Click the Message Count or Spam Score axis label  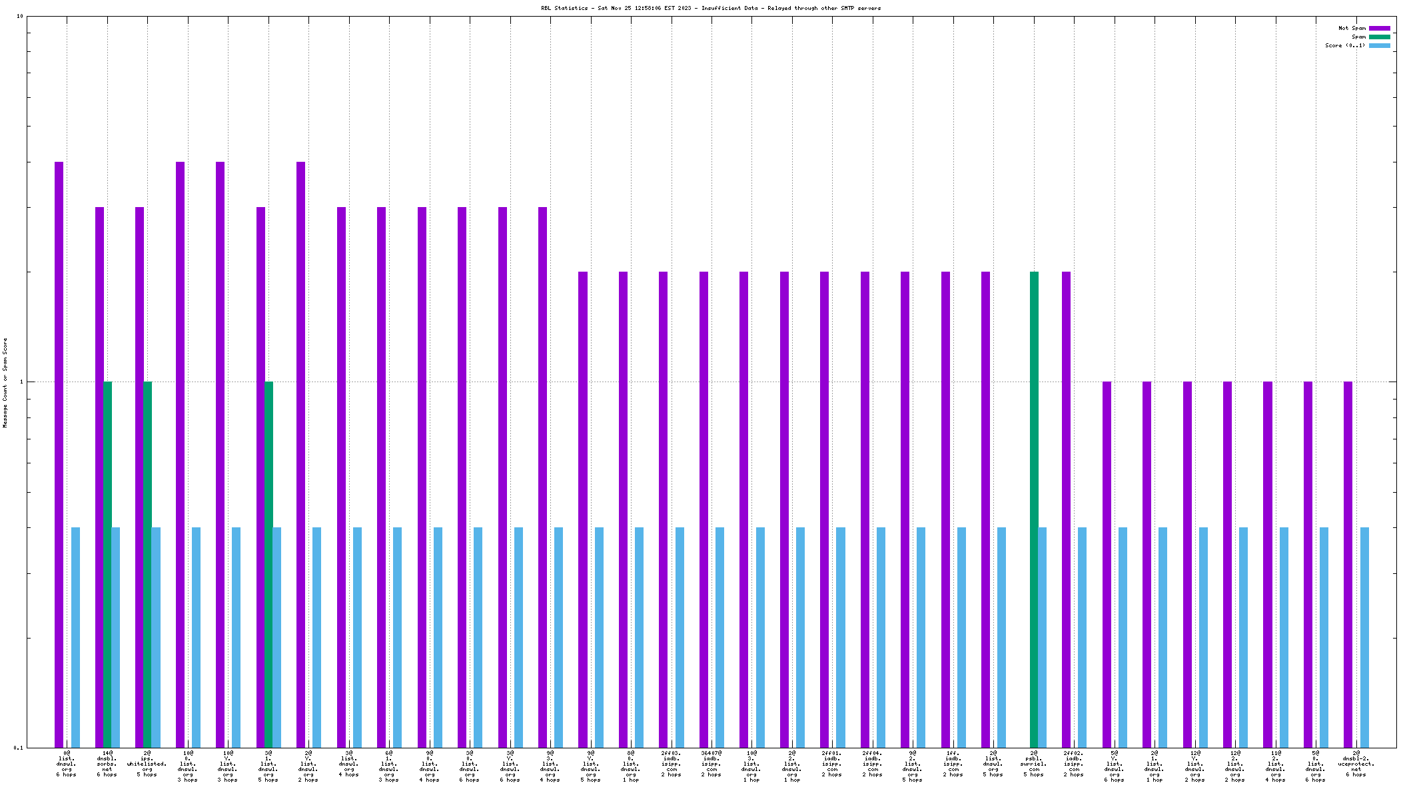(5, 382)
